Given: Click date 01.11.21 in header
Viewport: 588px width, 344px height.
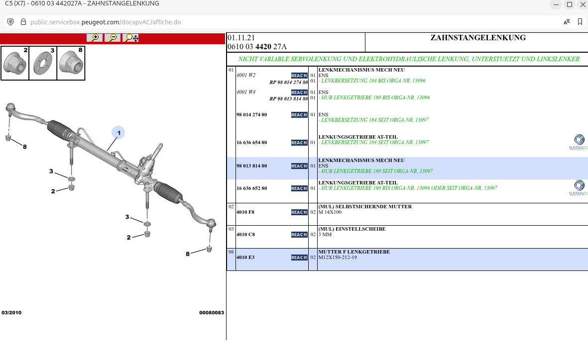Looking at the screenshot, I should [x=241, y=38].
